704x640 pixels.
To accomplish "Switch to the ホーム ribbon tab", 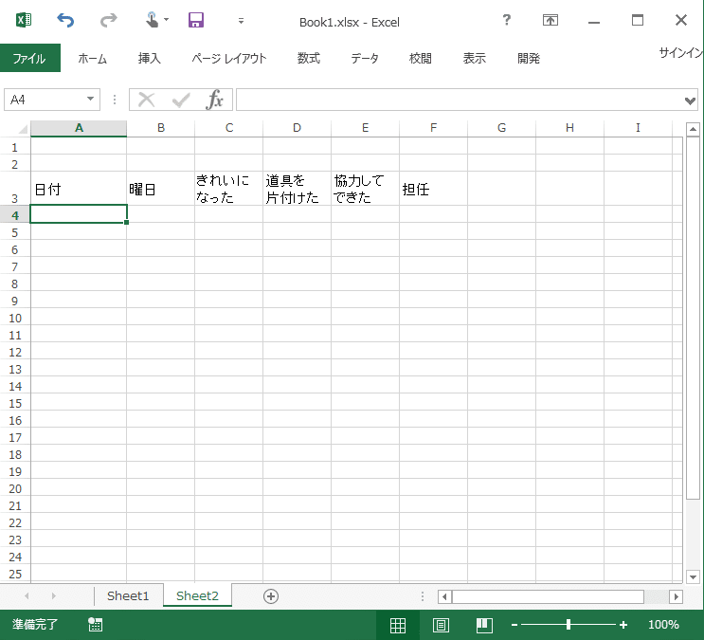I will pos(93,59).
